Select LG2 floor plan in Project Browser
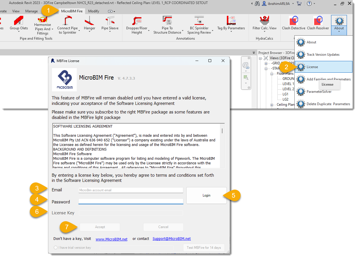Viewport: 357px width, 258px height. [285, 99]
